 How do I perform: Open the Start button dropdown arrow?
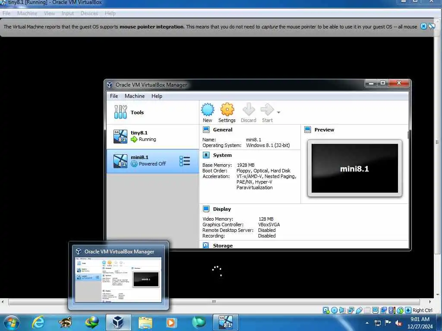278,112
